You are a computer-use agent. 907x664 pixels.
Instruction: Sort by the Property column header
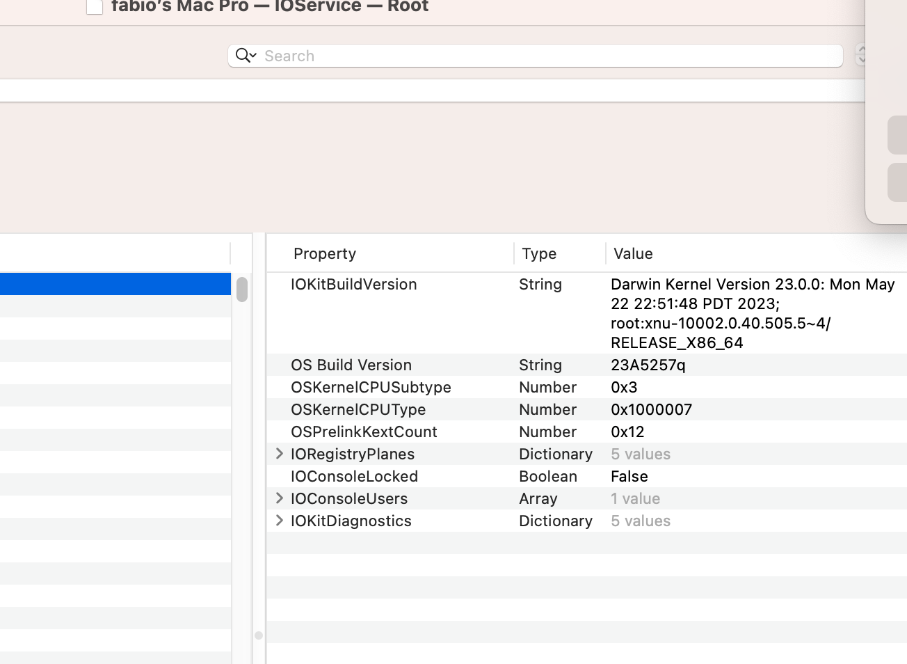(x=325, y=253)
